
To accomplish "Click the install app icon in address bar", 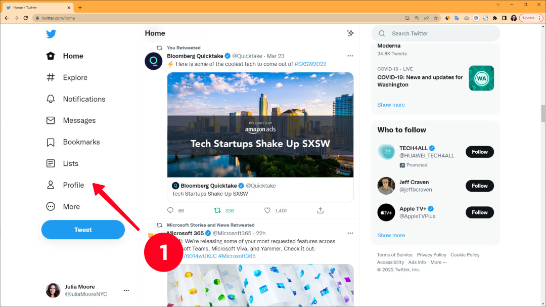I will [407, 18].
